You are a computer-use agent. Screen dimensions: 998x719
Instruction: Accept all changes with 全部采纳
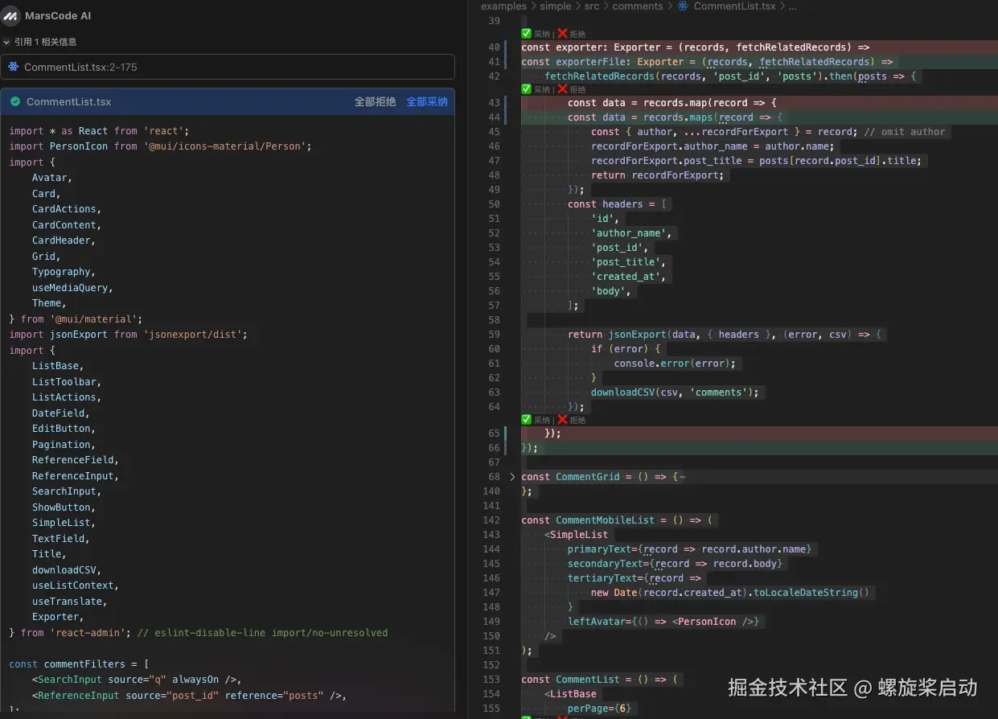point(426,102)
